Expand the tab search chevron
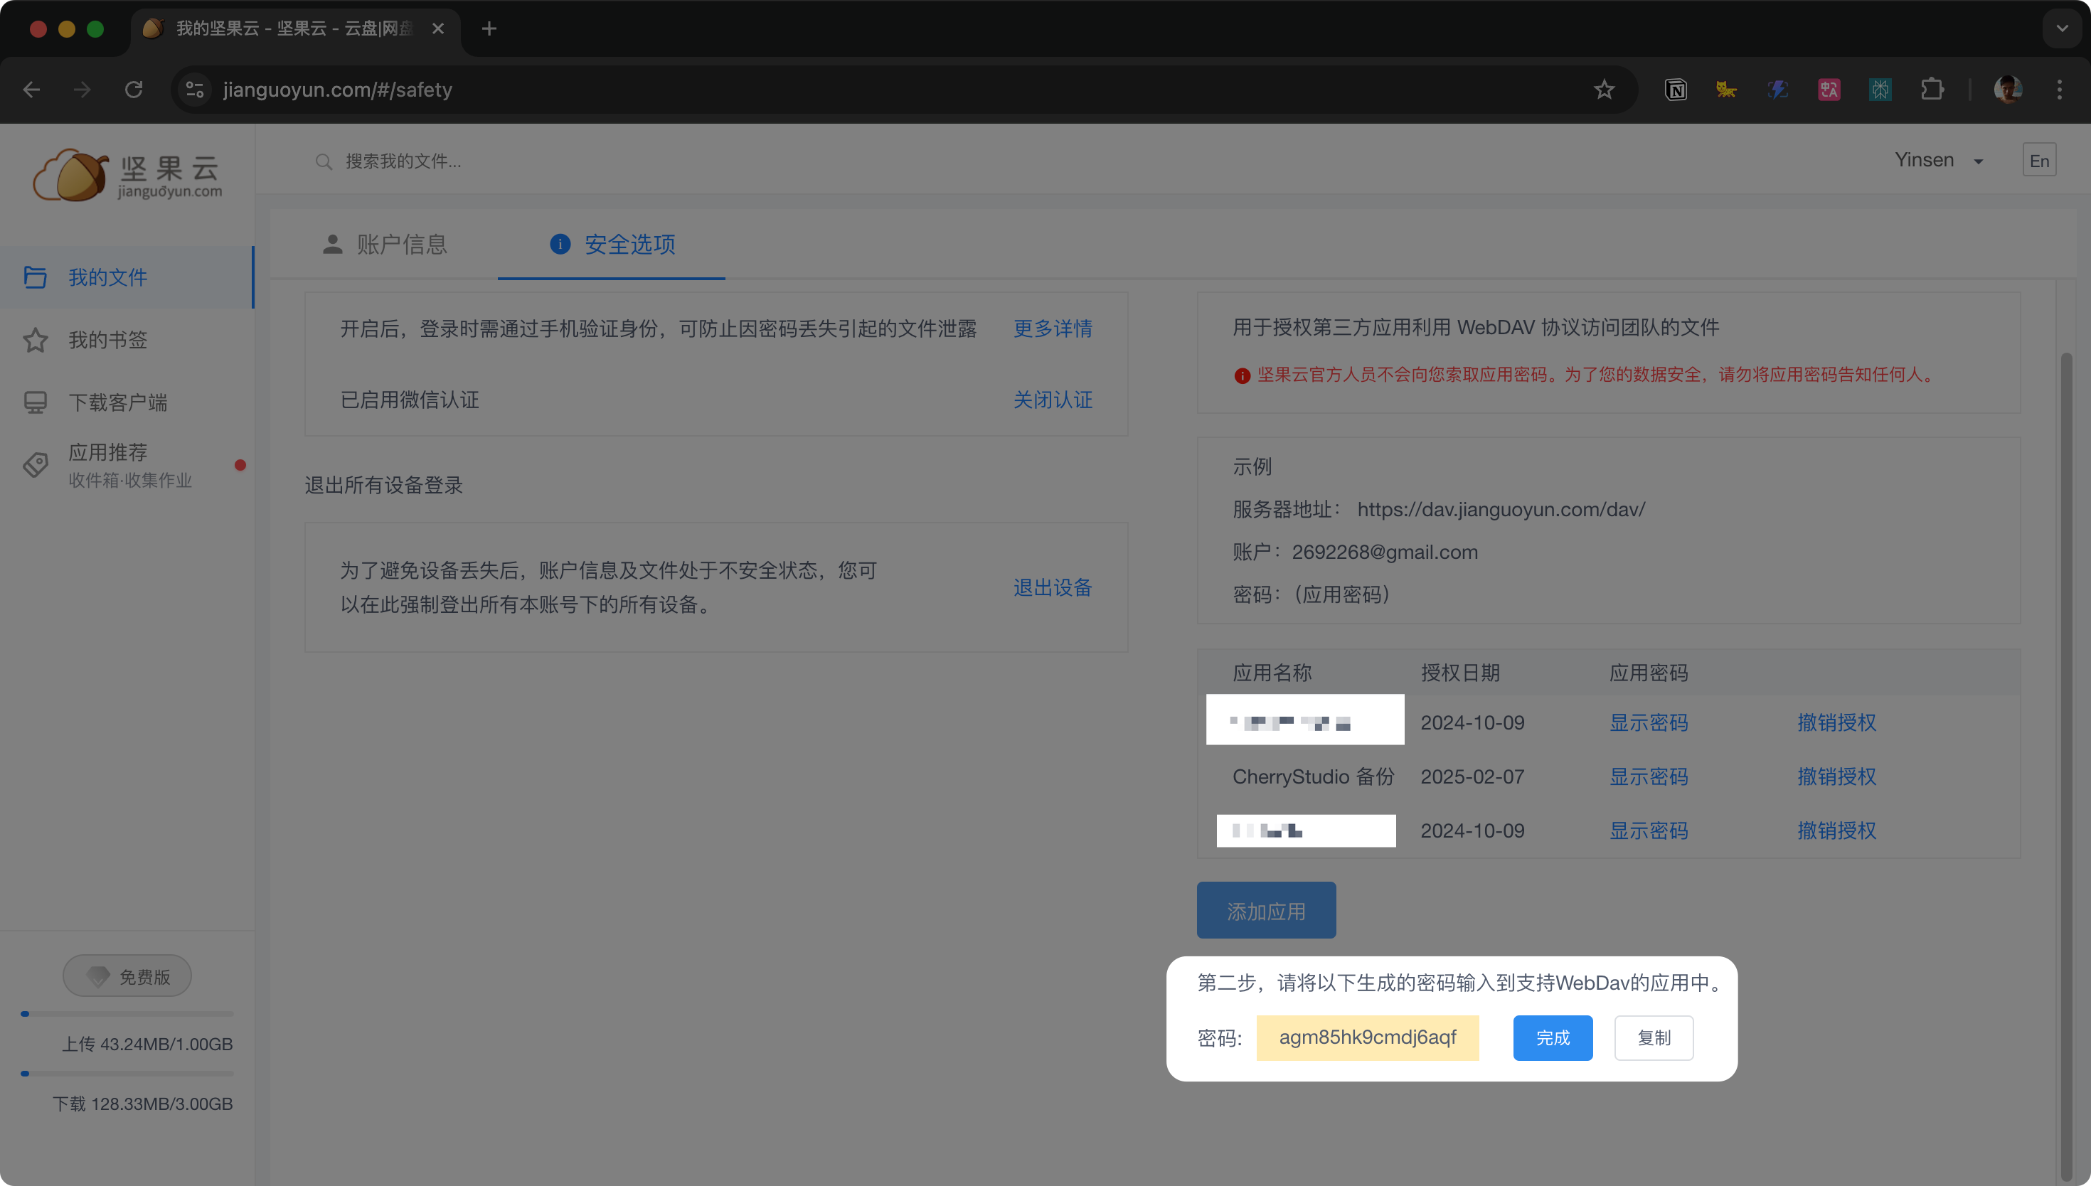This screenshot has width=2091, height=1186. click(x=2062, y=28)
